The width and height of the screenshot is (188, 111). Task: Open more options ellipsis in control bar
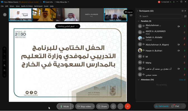pyautogui.click(x=120, y=106)
